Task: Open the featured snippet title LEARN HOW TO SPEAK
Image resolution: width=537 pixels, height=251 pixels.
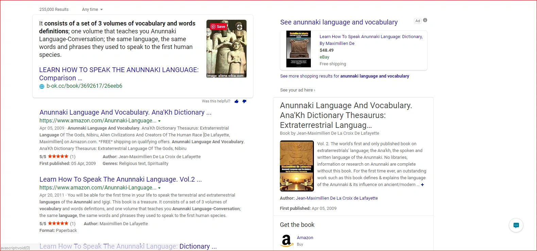Action: click(119, 74)
